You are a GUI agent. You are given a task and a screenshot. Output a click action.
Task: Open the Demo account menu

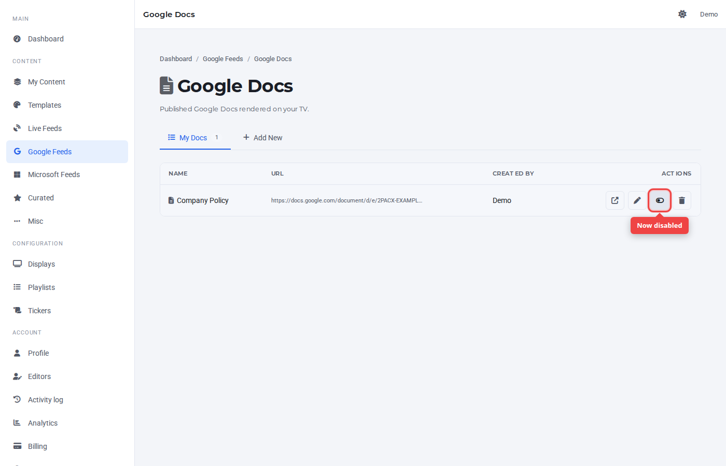tap(709, 14)
